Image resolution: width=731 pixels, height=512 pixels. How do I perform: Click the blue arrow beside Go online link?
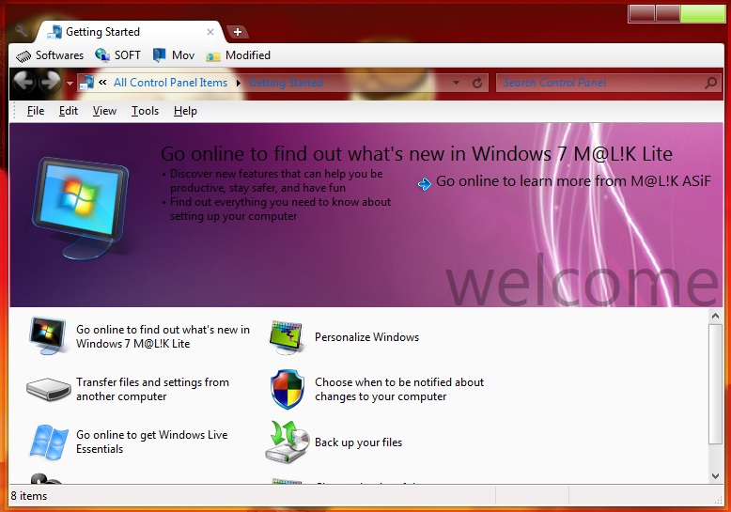(x=425, y=184)
